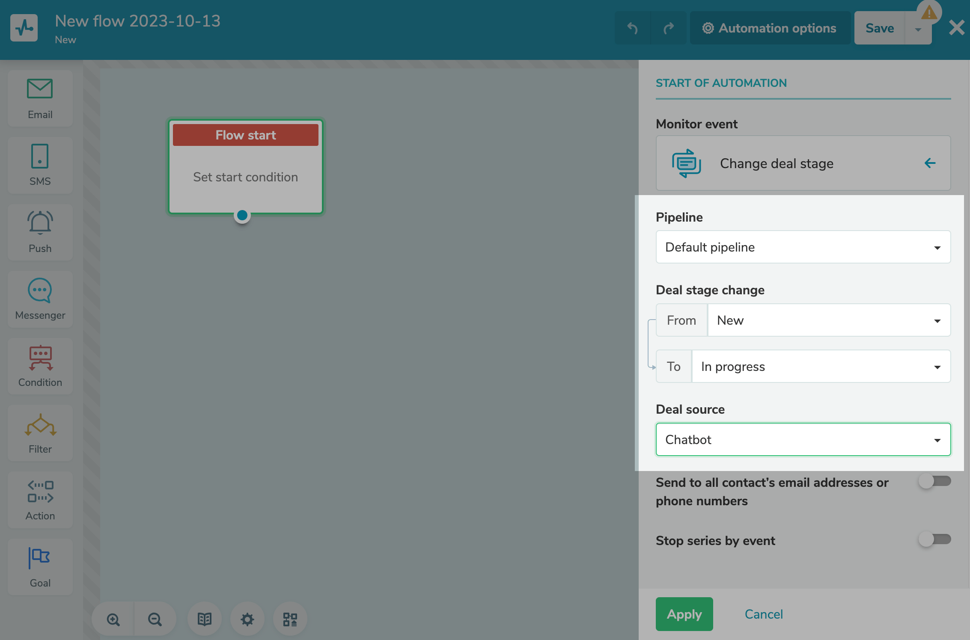Expand the From stage dropdown
This screenshot has width=970, height=640.
(x=828, y=320)
